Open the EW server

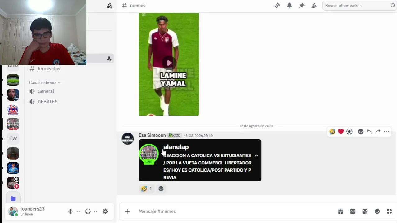(x=13, y=138)
